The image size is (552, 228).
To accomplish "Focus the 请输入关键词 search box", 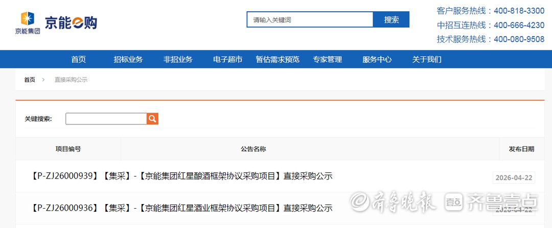I will [x=310, y=20].
